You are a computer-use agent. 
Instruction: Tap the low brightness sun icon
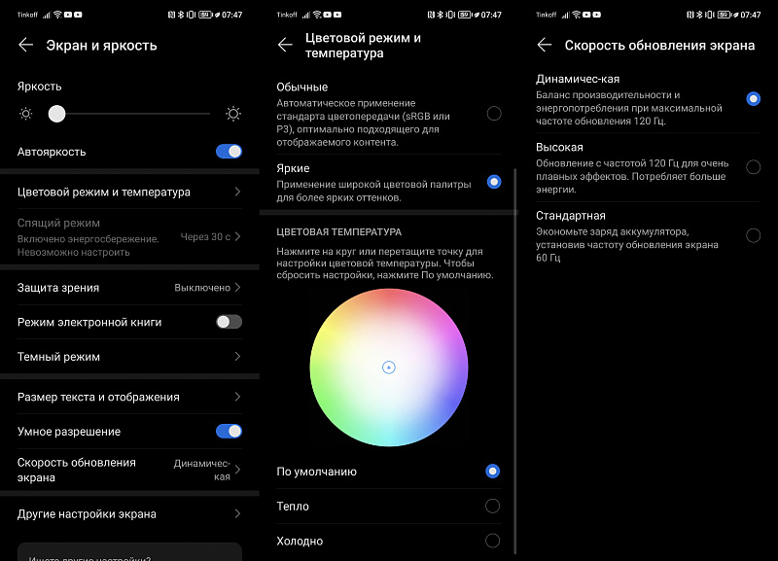pyautogui.click(x=26, y=114)
